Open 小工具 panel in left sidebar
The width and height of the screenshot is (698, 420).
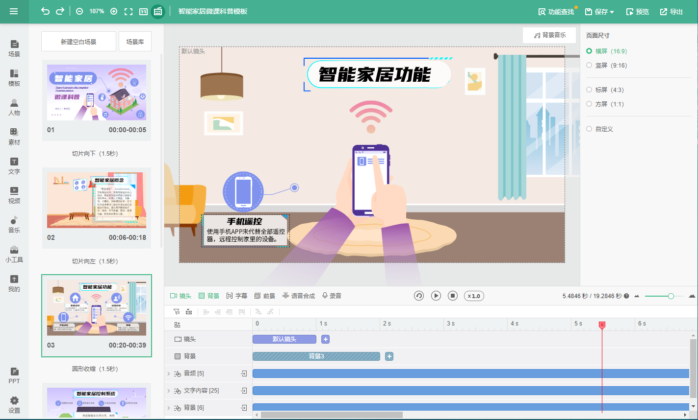[14, 254]
